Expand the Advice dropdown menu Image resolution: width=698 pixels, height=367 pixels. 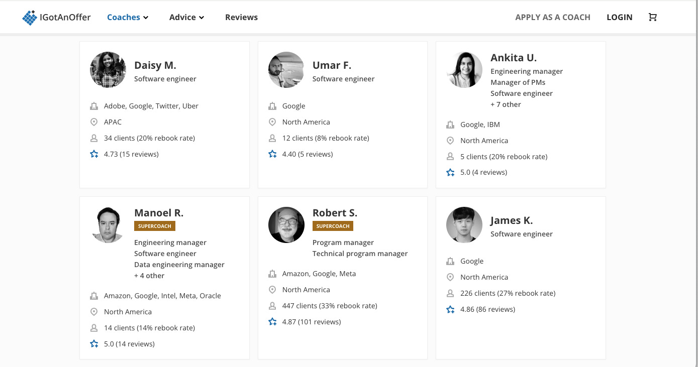pos(186,17)
